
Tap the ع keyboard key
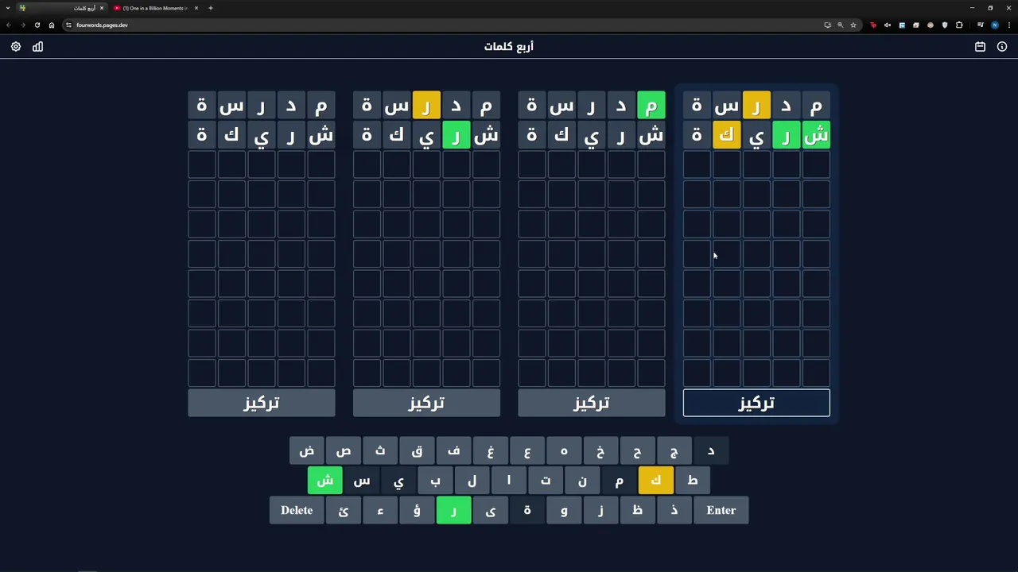click(527, 450)
